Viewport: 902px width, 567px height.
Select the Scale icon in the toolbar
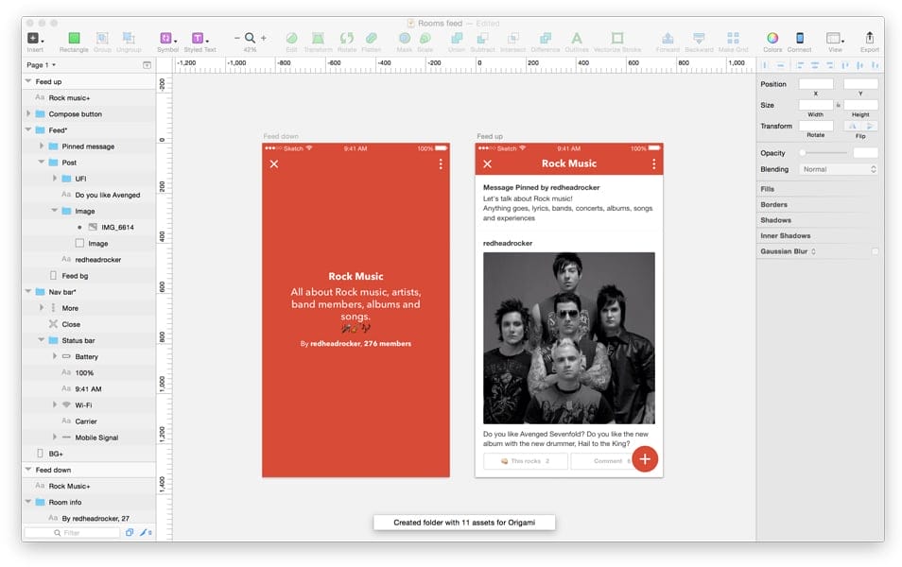pyautogui.click(x=424, y=39)
